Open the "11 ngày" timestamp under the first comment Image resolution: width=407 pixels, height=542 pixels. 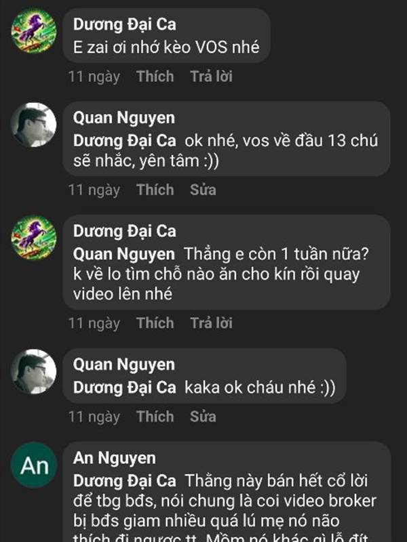point(94,77)
